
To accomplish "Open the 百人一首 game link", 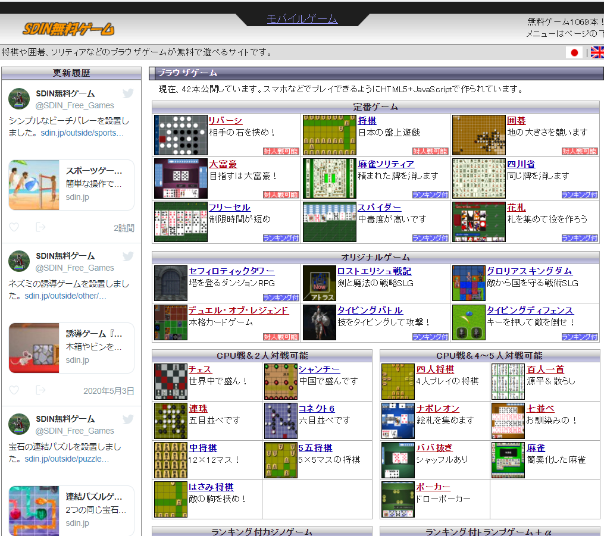I will (546, 369).
